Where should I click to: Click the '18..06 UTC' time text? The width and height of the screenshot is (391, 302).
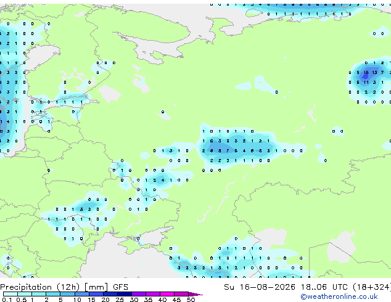pos(324,287)
